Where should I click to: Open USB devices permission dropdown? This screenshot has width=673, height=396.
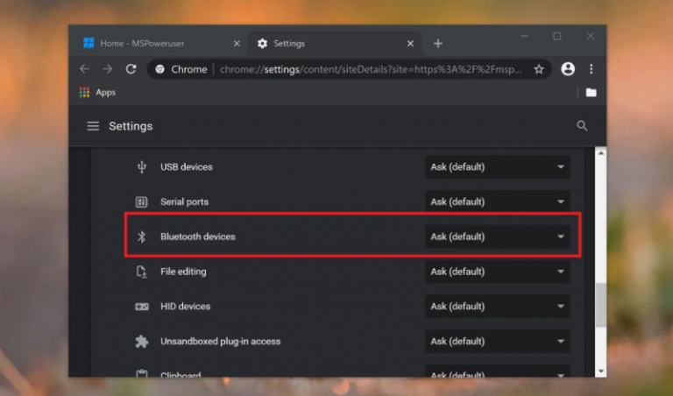(498, 166)
